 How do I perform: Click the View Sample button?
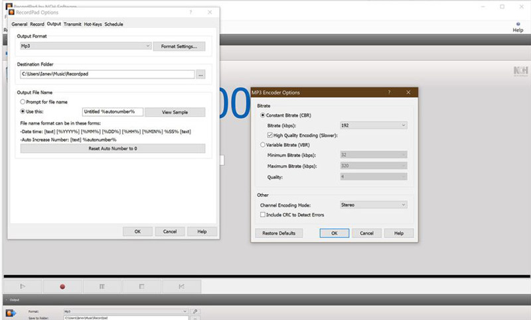175,112
